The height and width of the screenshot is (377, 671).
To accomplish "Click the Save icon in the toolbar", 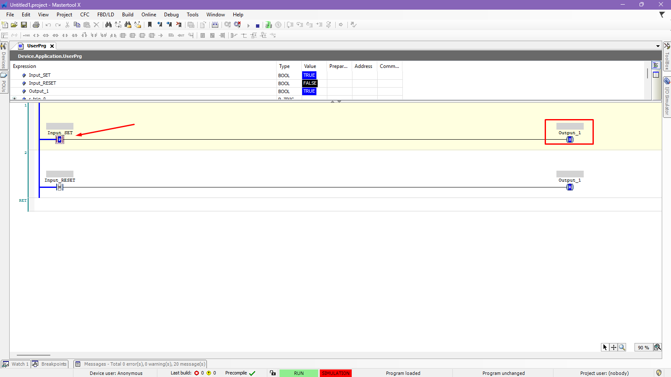I will coord(24,25).
